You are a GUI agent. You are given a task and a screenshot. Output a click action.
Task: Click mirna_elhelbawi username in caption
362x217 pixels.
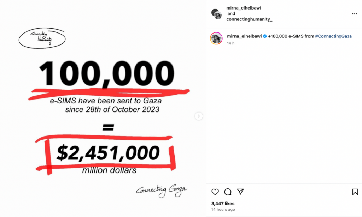coord(244,36)
